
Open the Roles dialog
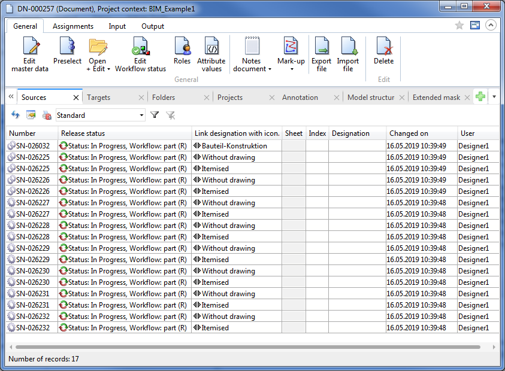[182, 47]
